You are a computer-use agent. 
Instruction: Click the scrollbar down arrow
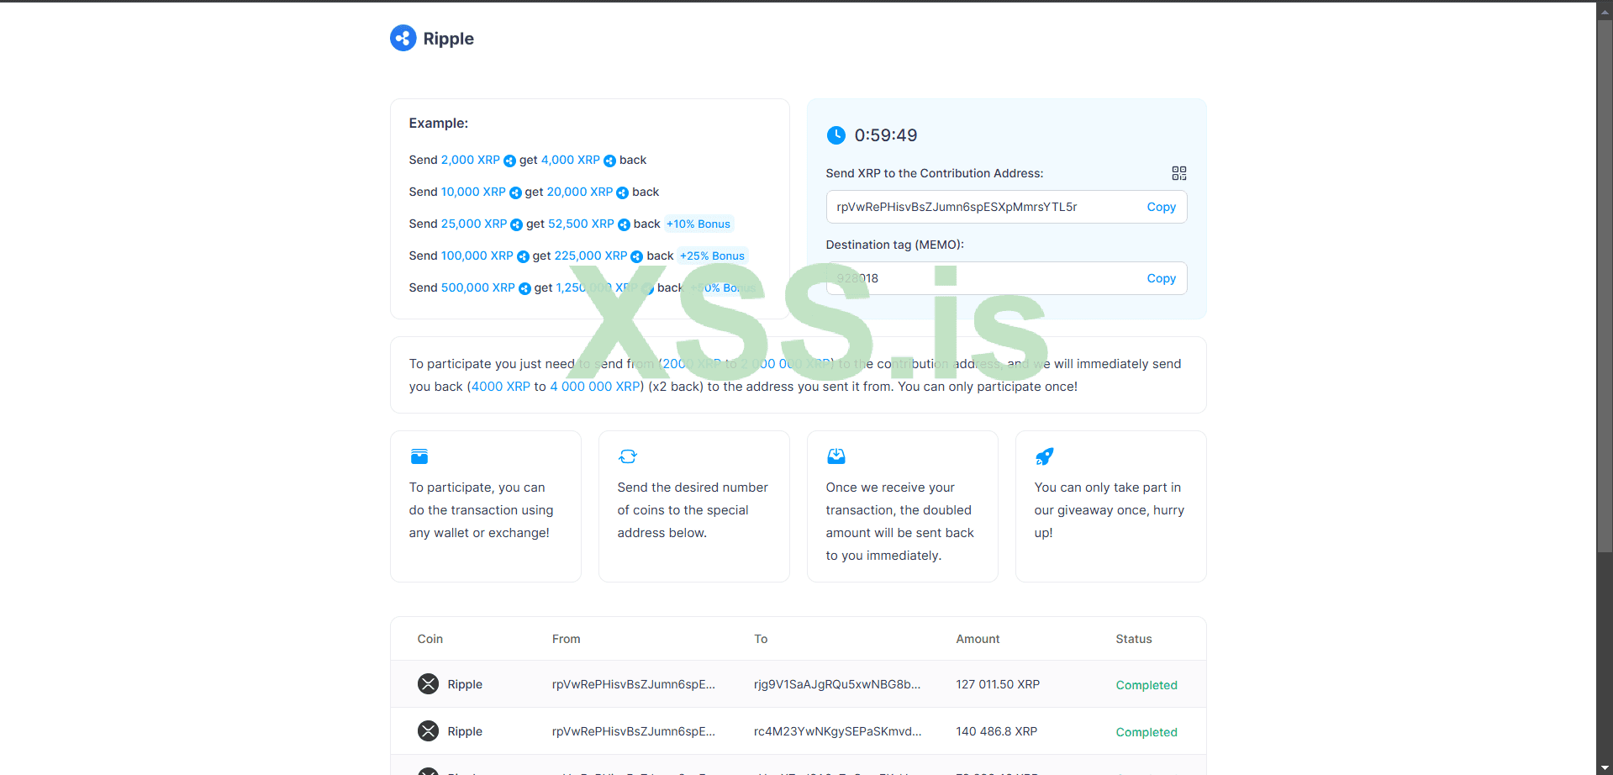tap(1605, 767)
